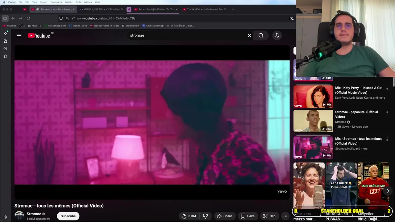Open Stromae channel avatar
Image resolution: width=395 pixels, height=222 pixels.
[19, 216]
